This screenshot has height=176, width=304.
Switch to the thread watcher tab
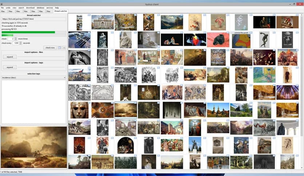pos(60,11)
